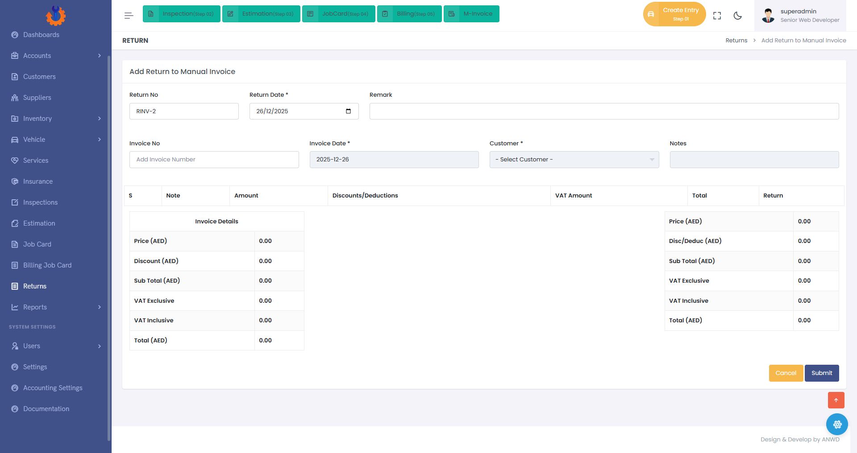Click the Reports chart icon
The image size is (857, 453).
(15, 307)
